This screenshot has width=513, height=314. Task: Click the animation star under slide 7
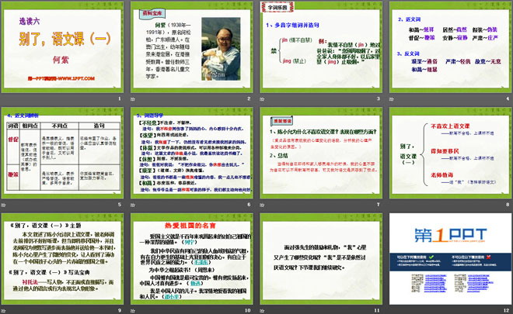[x=262, y=205]
